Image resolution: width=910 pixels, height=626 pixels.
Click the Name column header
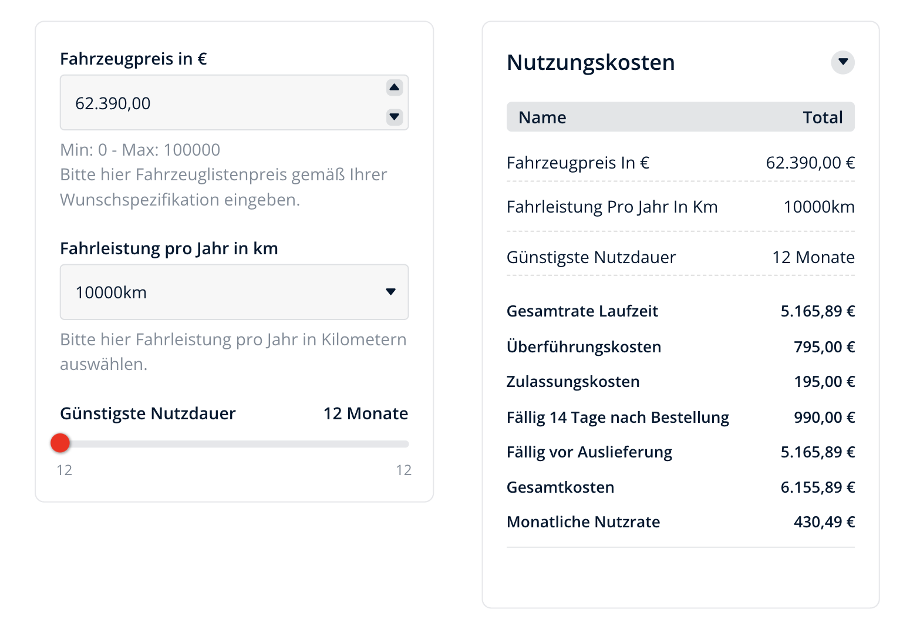(x=542, y=117)
